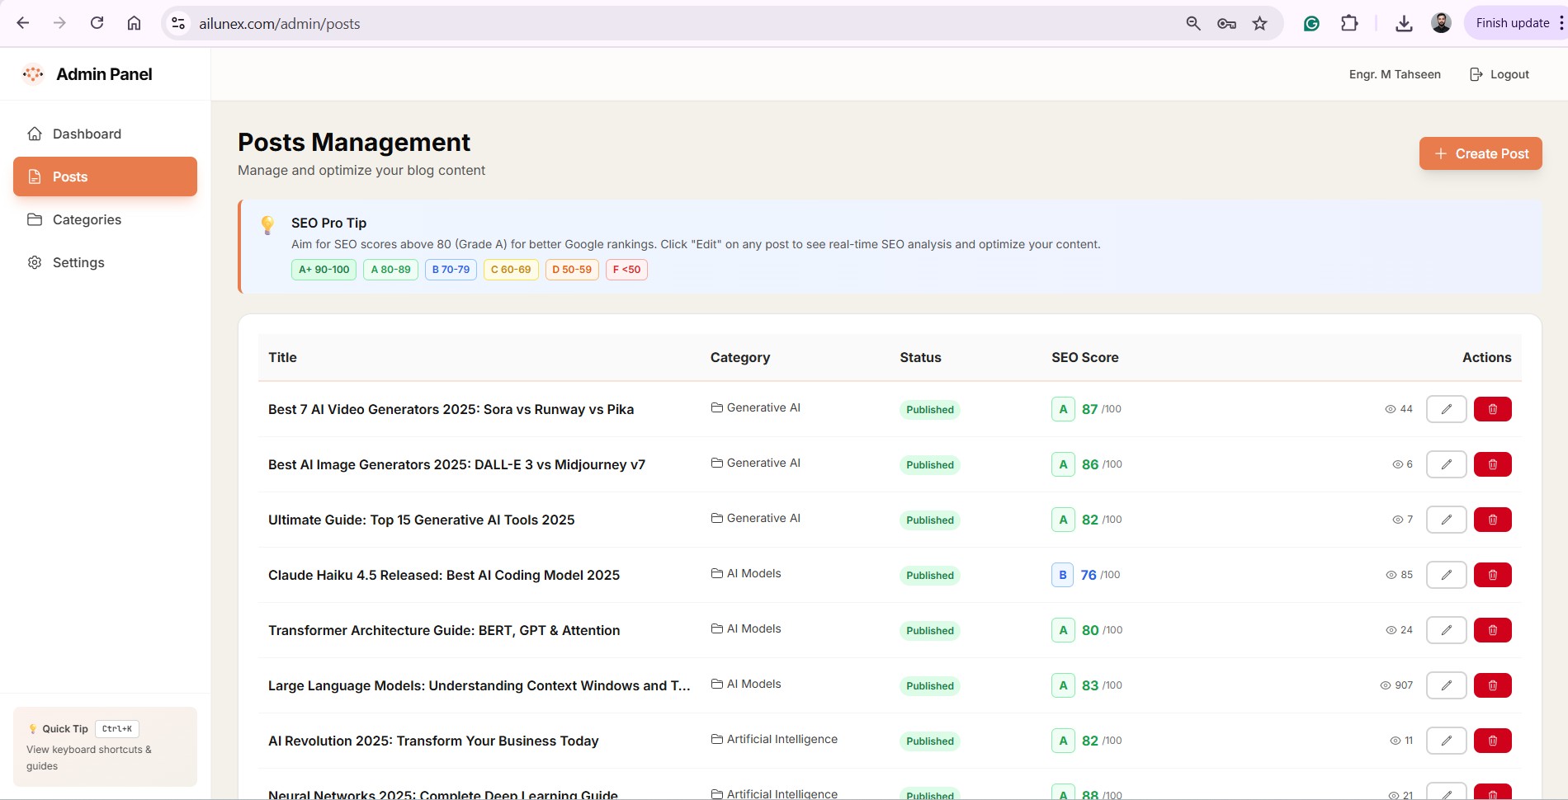Delete the Ultimate Guide Generative AI post
The height and width of the screenshot is (800, 1568).
point(1492,520)
